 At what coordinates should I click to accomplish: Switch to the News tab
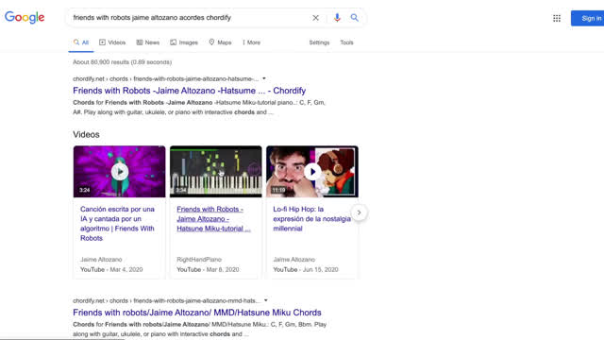click(x=148, y=42)
